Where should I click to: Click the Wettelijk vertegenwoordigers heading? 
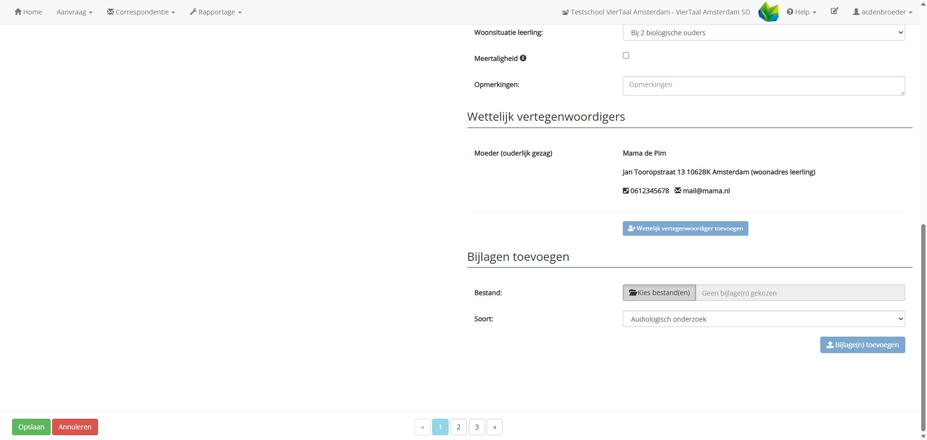pyautogui.click(x=546, y=117)
